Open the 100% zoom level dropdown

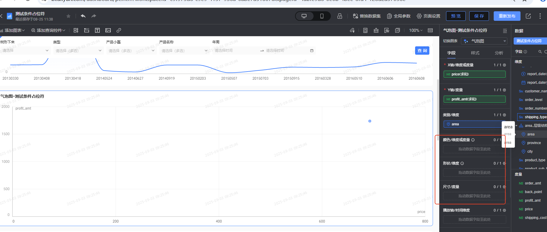coord(416,30)
